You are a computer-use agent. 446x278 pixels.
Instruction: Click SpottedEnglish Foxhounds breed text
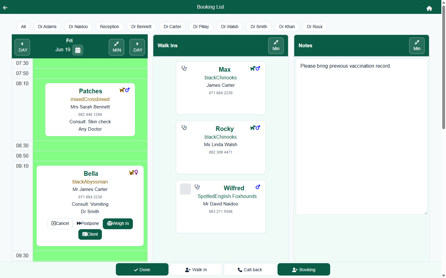[x=227, y=196]
